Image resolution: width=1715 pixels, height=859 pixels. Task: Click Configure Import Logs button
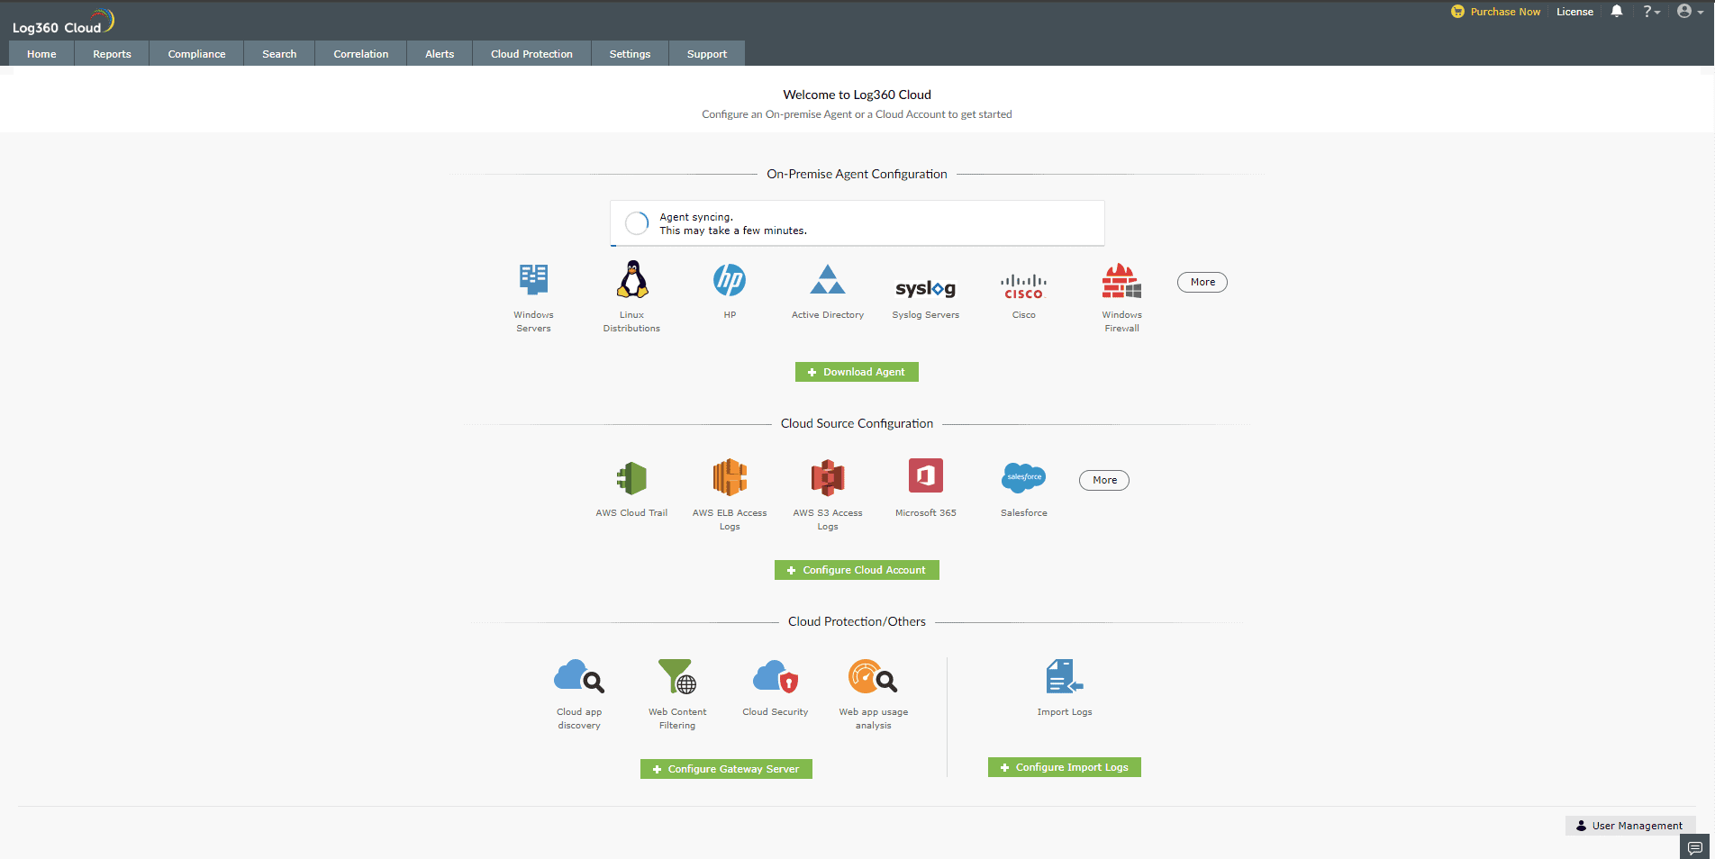(1065, 767)
